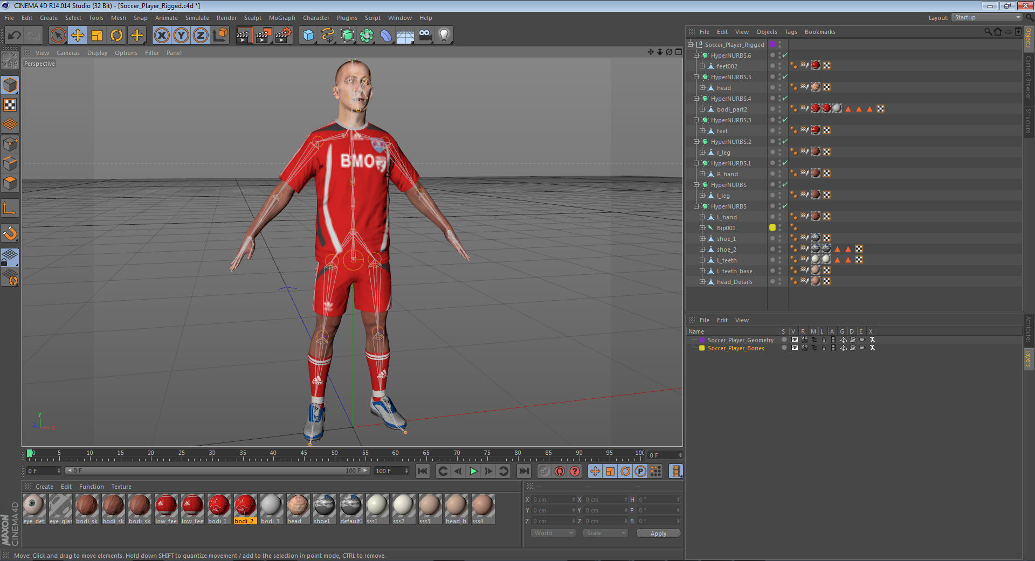Viewport: 1035px width, 561px height.
Task: Open the Simulate menu
Action: tap(197, 18)
